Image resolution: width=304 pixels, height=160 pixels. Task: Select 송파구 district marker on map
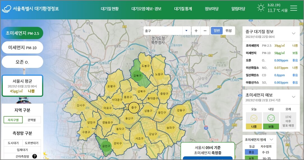click(x=171, y=128)
